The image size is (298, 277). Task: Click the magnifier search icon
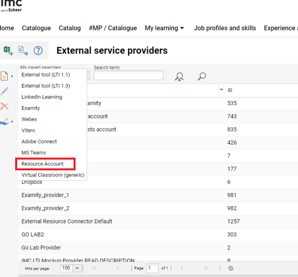coord(202,76)
